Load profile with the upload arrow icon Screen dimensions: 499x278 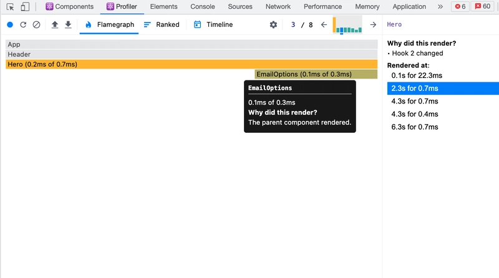click(x=55, y=24)
